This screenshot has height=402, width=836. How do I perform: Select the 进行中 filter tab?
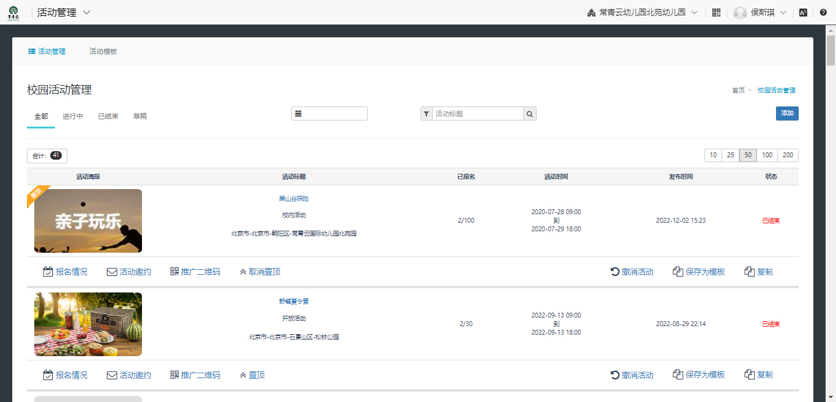click(73, 116)
